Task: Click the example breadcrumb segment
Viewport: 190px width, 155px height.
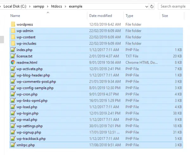Action: point(76,6)
